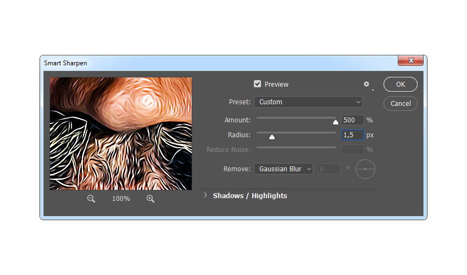Confirm with the OK button

coord(401,84)
